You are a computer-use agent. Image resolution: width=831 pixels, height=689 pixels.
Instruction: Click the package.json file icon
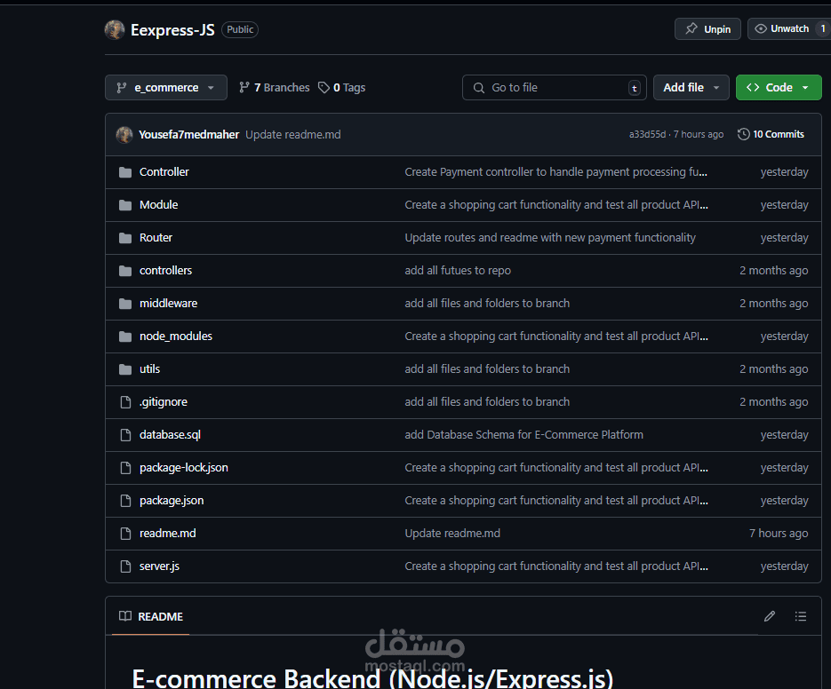coord(125,501)
